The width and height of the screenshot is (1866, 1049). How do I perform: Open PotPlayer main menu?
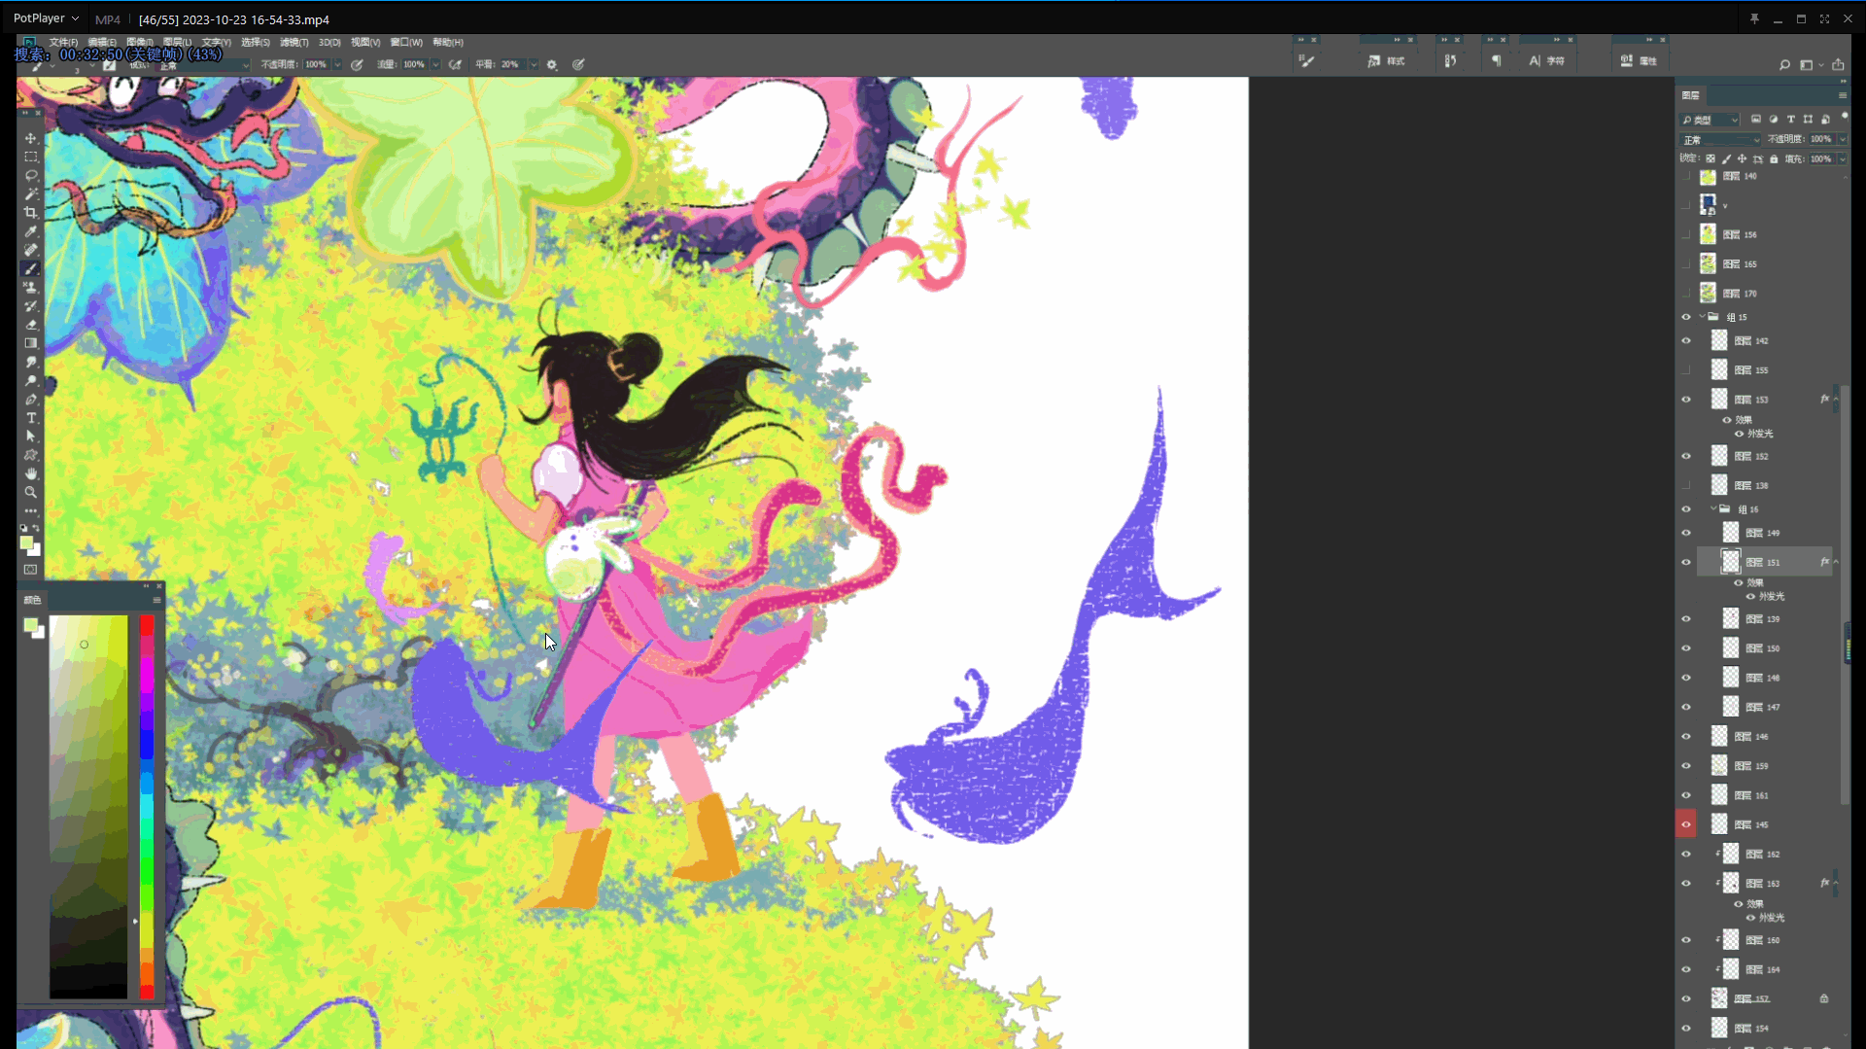coord(46,18)
